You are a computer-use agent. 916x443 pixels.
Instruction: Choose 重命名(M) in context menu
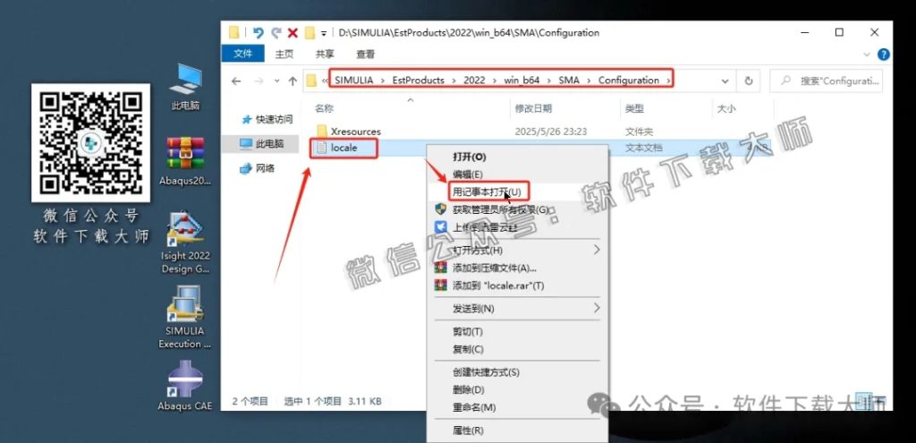click(474, 407)
